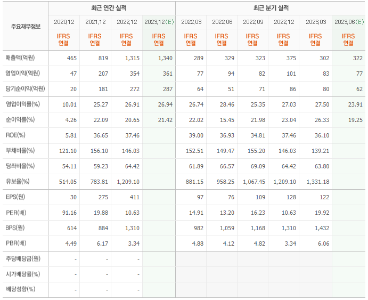Click BPS value 1,432
The height and width of the screenshot is (300, 368).
pos(322,228)
